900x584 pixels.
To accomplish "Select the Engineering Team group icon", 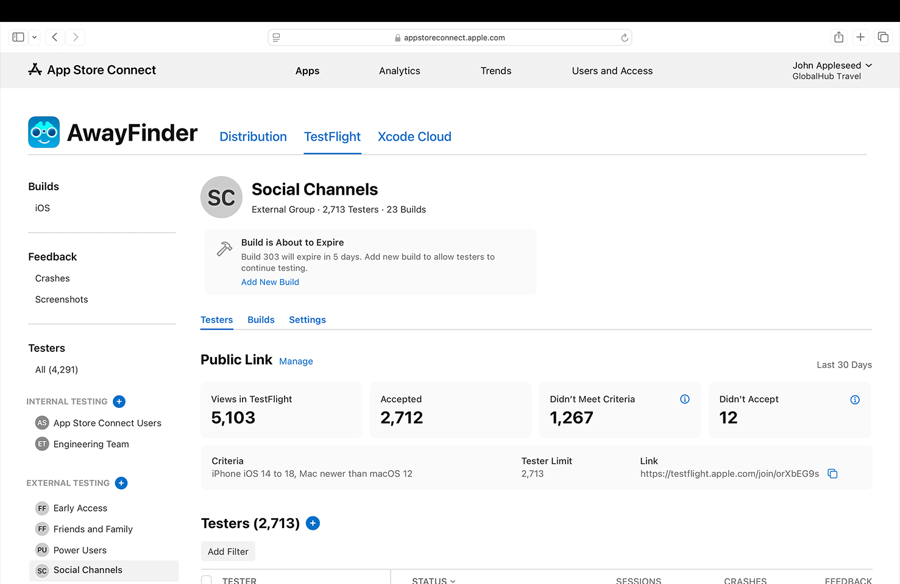I will (x=41, y=444).
